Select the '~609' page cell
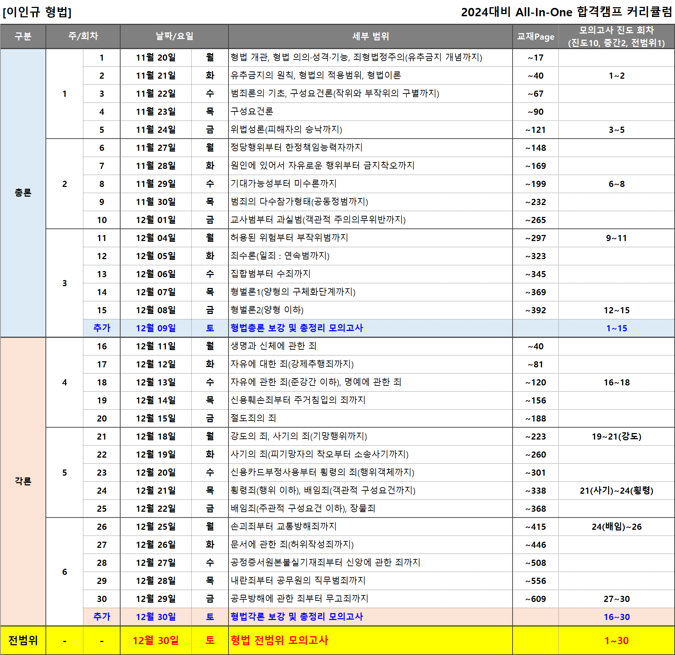The image size is (675, 655). pyautogui.click(x=535, y=599)
